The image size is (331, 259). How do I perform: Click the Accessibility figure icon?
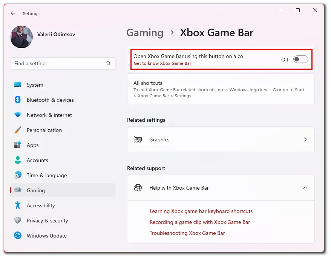coord(18,205)
